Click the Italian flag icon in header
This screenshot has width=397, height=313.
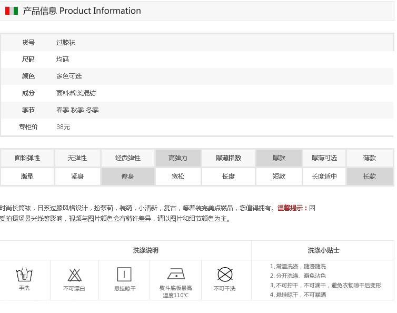(x=12, y=11)
